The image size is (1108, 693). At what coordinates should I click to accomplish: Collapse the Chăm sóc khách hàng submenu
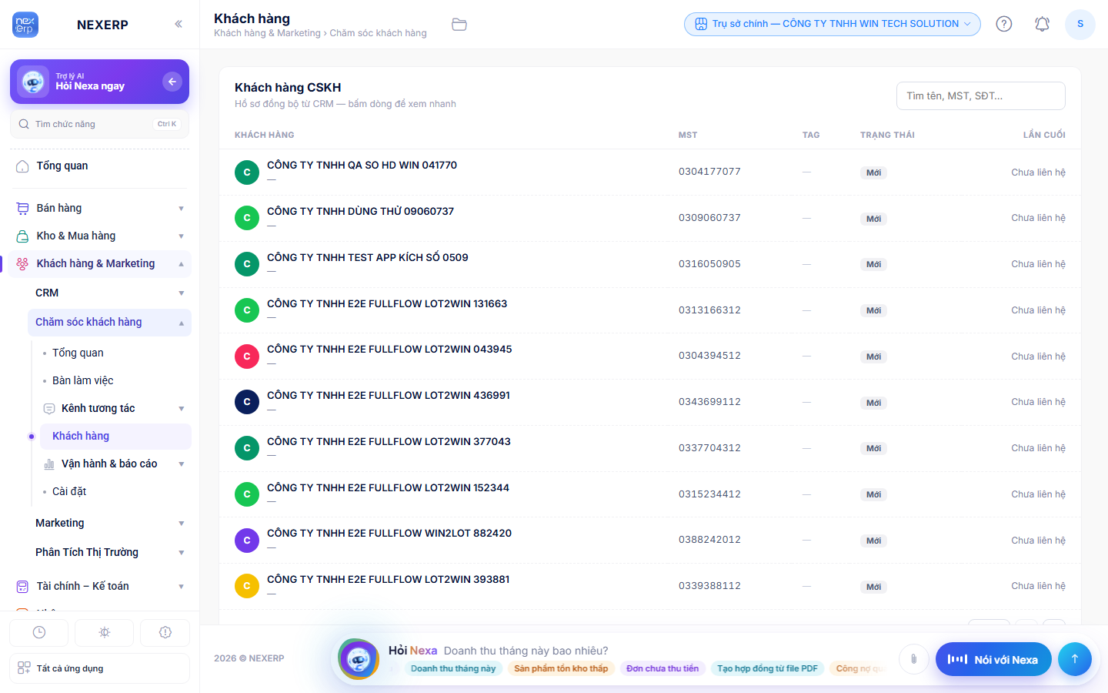[109, 322]
